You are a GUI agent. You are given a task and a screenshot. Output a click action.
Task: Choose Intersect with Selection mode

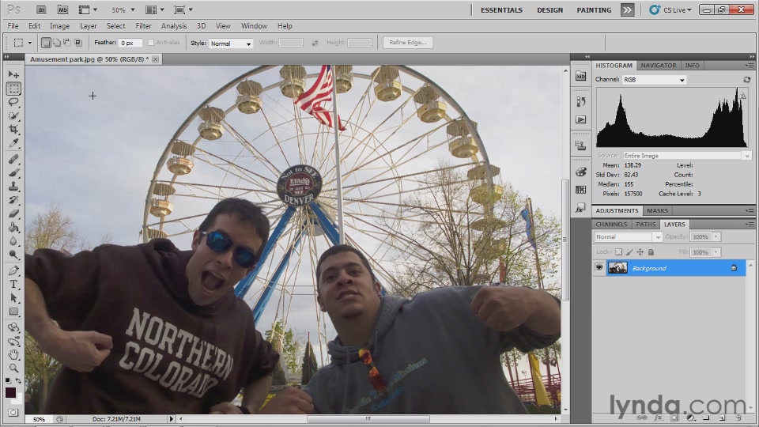[78, 43]
